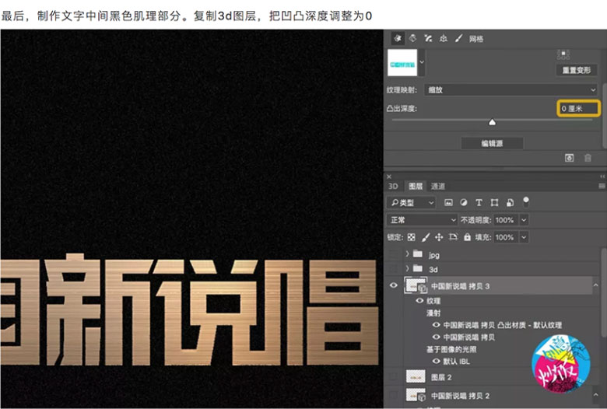The height and width of the screenshot is (409, 607).
Task: Select 基于图像的光照 heading
Action: tap(451, 349)
